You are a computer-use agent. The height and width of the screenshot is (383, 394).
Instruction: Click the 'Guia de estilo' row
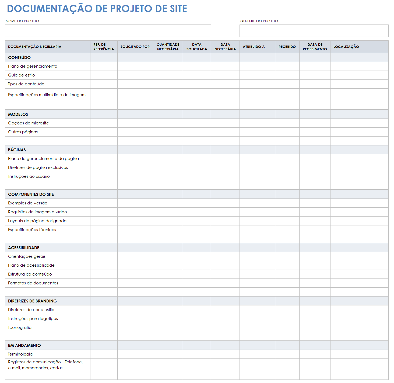click(x=197, y=75)
